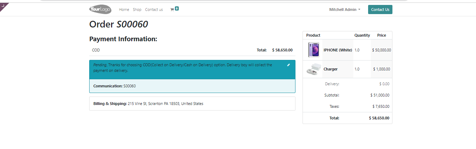Click the Order S00060 heading
The width and height of the screenshot is (476, 149).
coord(118,24)
